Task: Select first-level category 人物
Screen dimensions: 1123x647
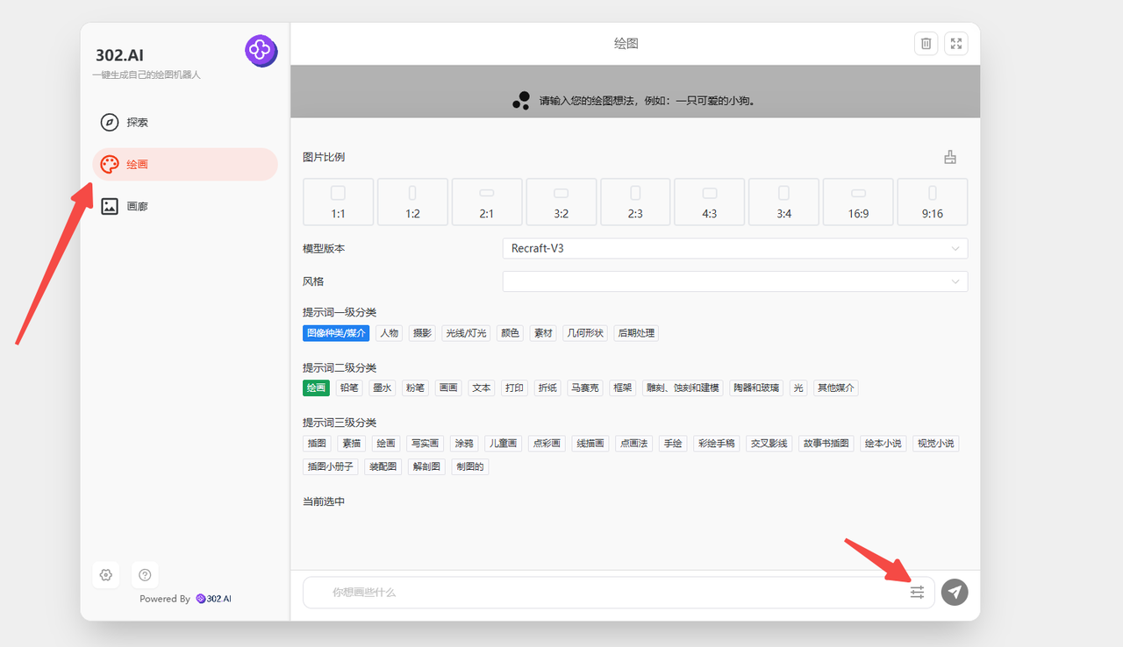Action: coord(389,333)
